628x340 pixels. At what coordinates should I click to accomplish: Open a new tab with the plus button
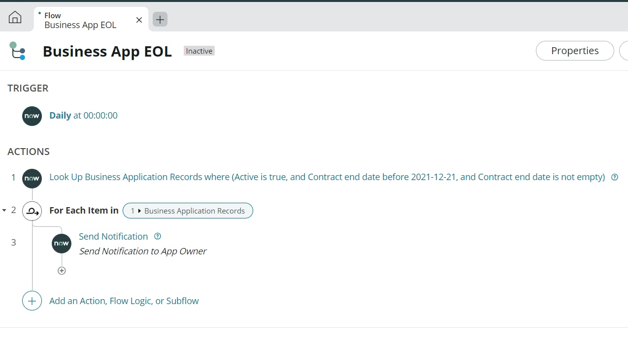(160, 19)
